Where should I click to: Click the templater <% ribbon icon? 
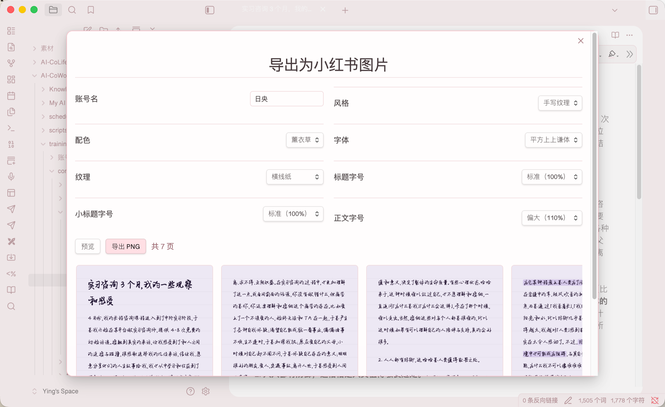click(x=11, y=274)
